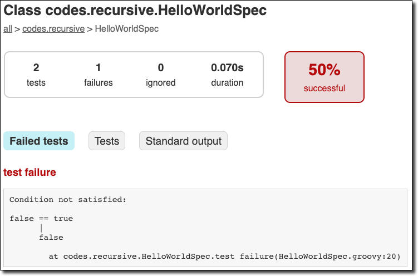
Task: Click the ignored count number 0
Action: click(161, 68)
